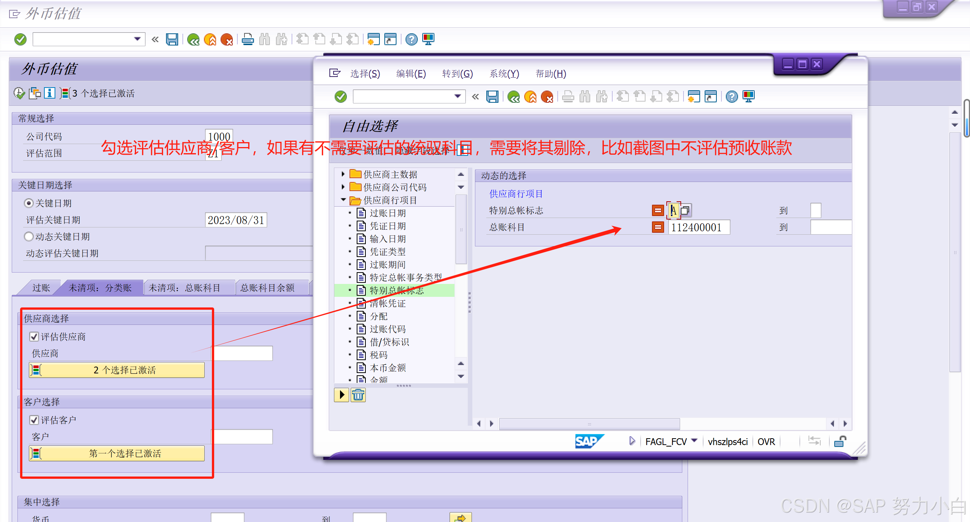
Task: Select the 动态关键日期 radio button
Action: 29,237
